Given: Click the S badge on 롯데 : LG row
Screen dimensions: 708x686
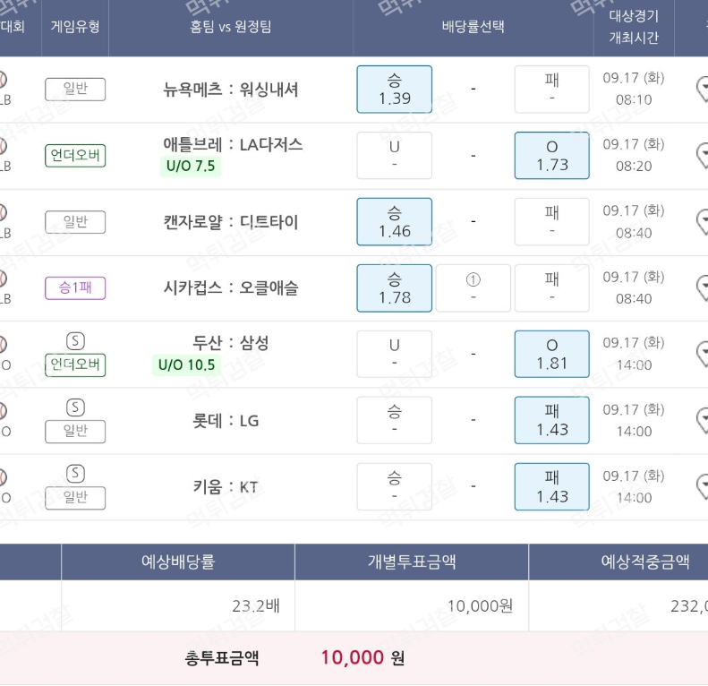Looking at the screenshot, I should click(x=75, y=407).
